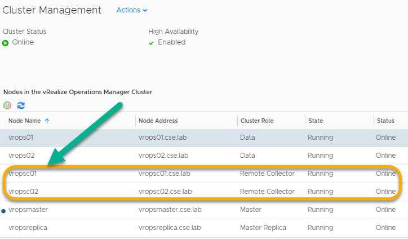Open the Actions dropdown menu
This screenshot has height=239, width=408.
(132, 10)
